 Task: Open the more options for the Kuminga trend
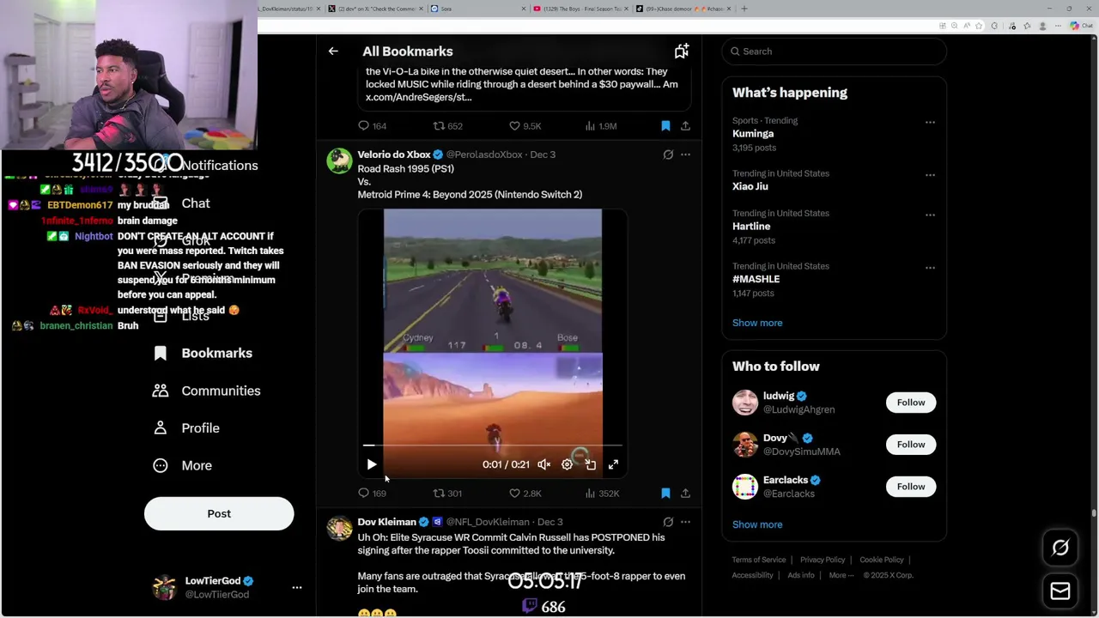click(930, 122)
